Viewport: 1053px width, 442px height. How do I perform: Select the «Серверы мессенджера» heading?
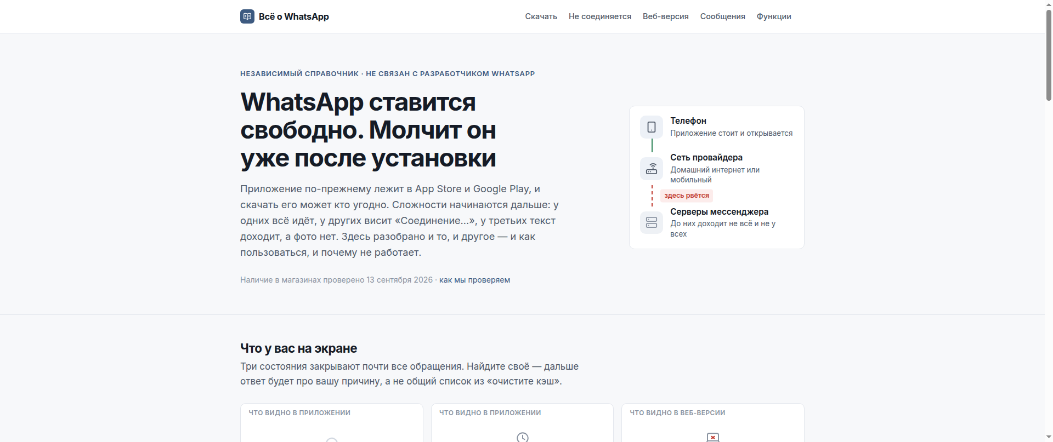coord(719,211)
